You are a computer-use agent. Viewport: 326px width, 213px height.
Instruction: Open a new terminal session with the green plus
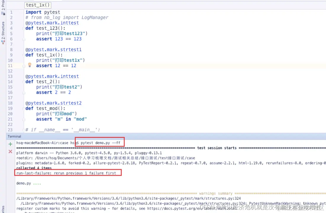tap(10, 144)
